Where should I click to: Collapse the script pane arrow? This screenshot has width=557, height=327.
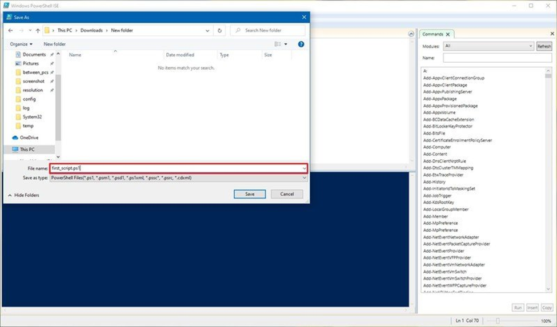pyautogui.click(x=411, y=34)
